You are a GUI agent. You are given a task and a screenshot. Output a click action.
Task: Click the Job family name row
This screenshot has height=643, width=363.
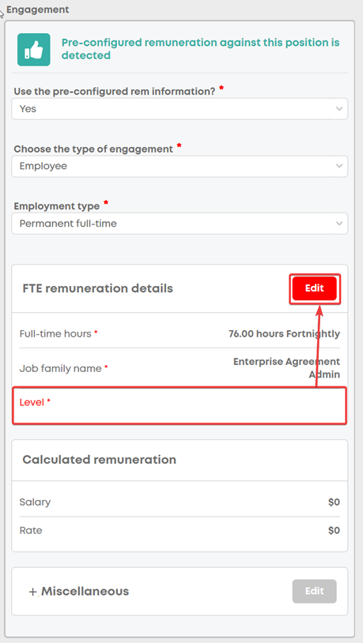pos(180,368)
